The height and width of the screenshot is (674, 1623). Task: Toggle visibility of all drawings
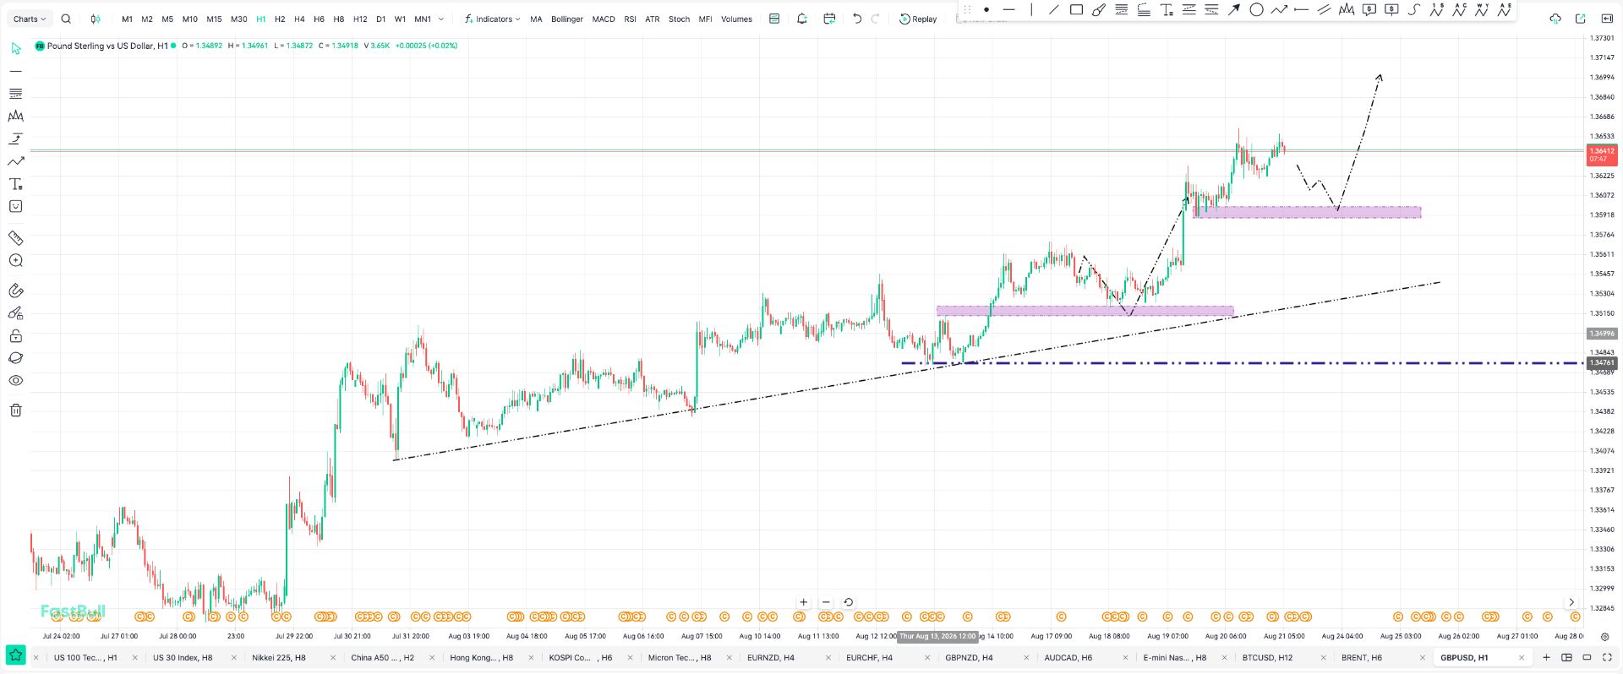(x=15, y=381)
